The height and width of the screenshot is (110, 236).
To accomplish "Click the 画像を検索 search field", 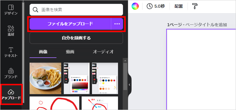I will pos(76,10).
